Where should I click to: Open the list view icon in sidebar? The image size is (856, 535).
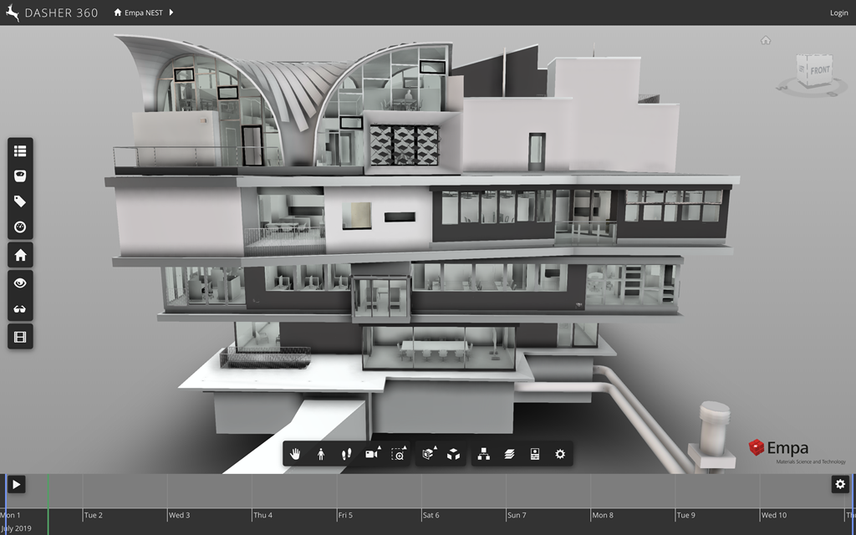(x=20, y=150)
